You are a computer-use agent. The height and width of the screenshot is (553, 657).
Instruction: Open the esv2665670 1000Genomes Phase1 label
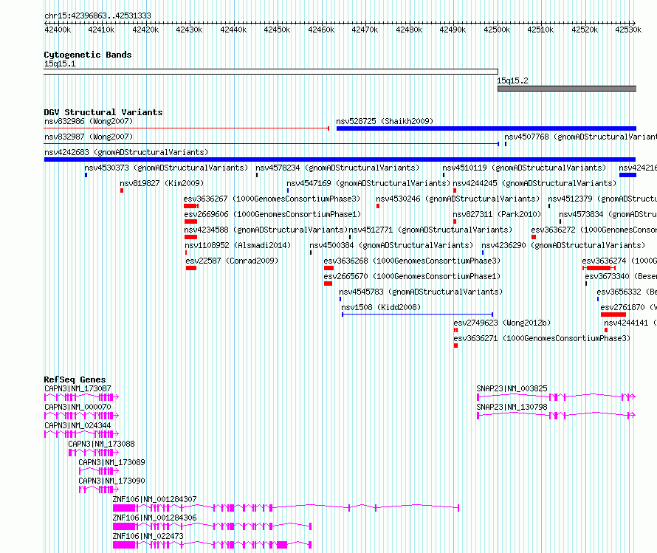(412, 276)
